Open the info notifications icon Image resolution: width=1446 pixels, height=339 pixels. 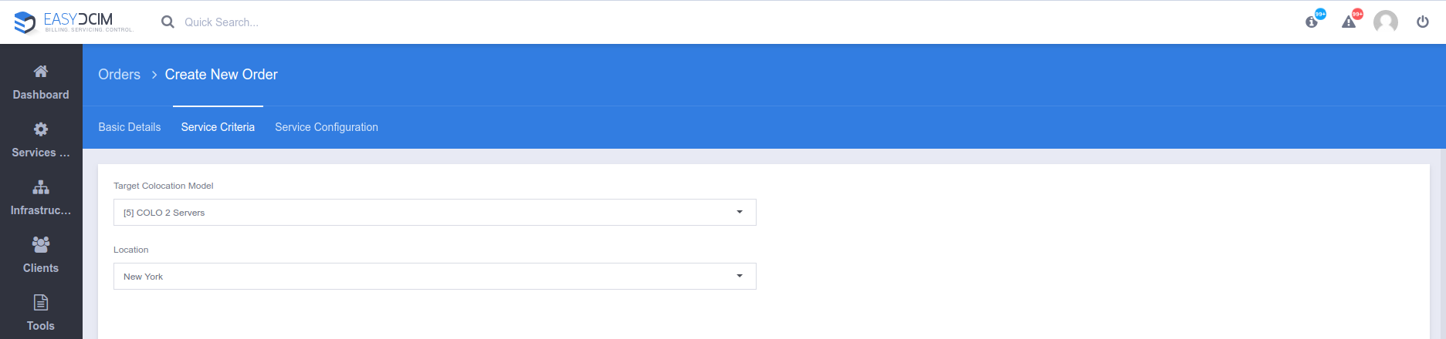click(x=1312, y=22)
